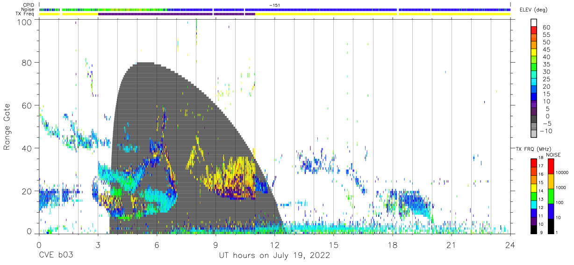This screenshot has width=574, height=265.
Task: Click the white top segment of the ELEV color bar
Action: point(534,22)
